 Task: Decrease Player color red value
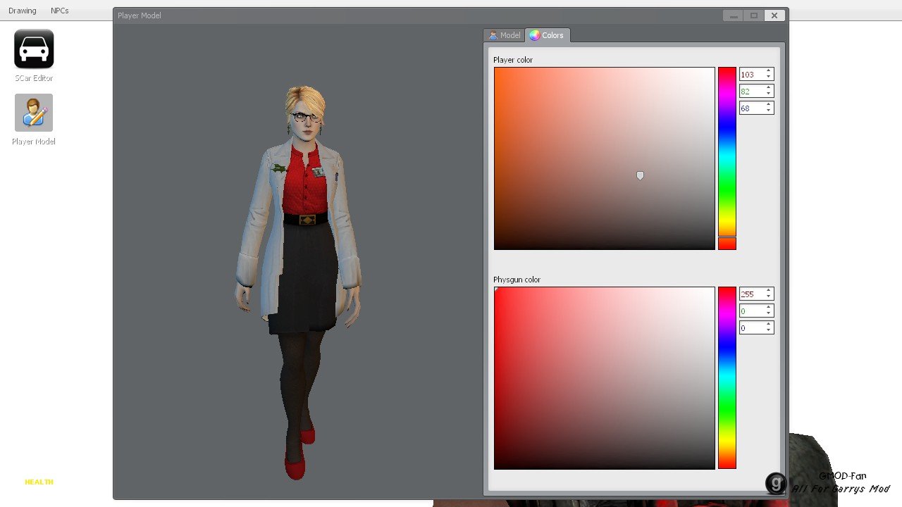769,77
